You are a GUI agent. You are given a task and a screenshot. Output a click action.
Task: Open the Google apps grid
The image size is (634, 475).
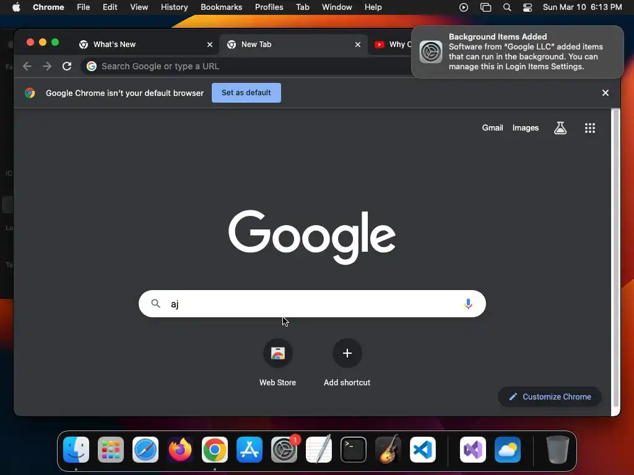[590, 128]
